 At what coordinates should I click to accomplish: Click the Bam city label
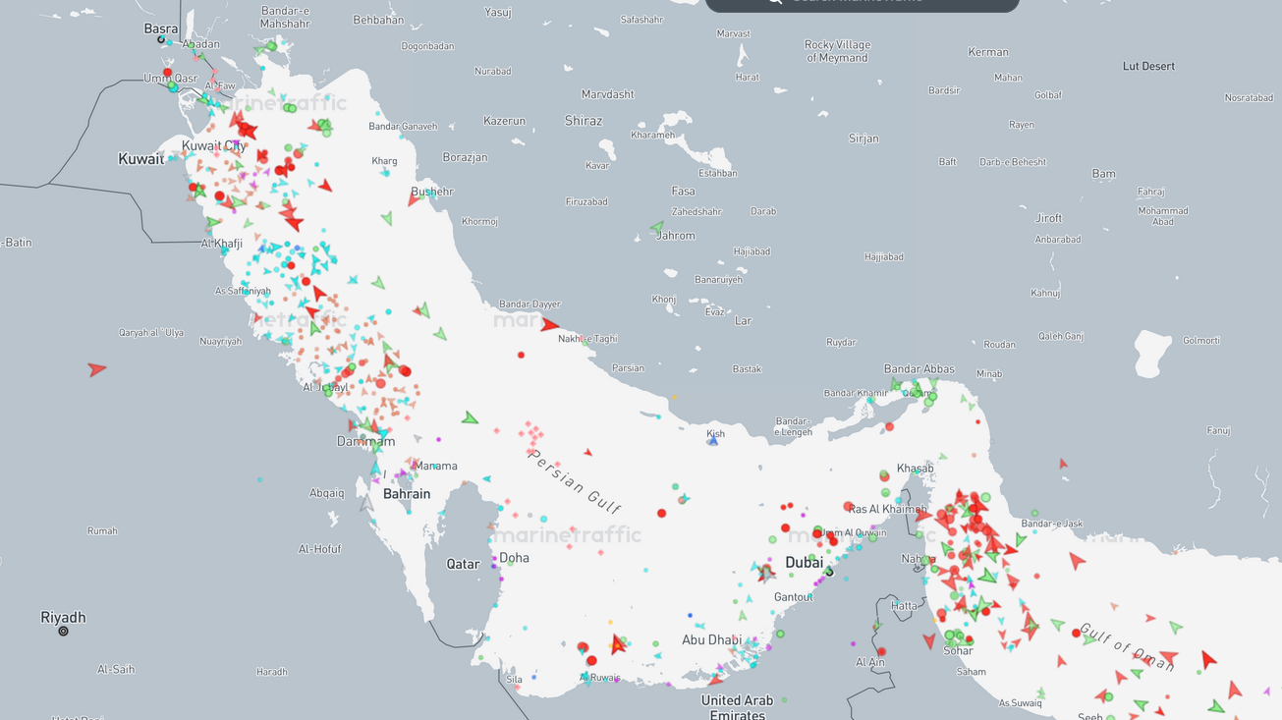[1104, 174]
